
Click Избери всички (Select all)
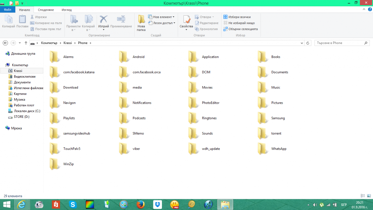click(x=237, y=17)
